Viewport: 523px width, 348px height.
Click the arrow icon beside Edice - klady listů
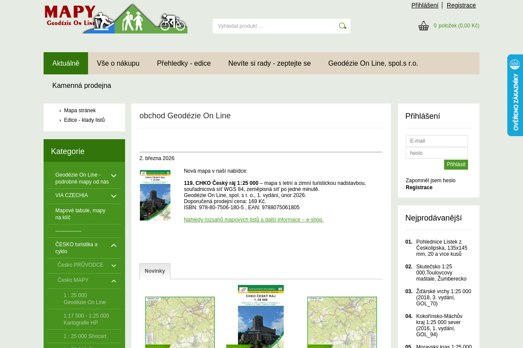pyautogui.click(x=61, y=120)
